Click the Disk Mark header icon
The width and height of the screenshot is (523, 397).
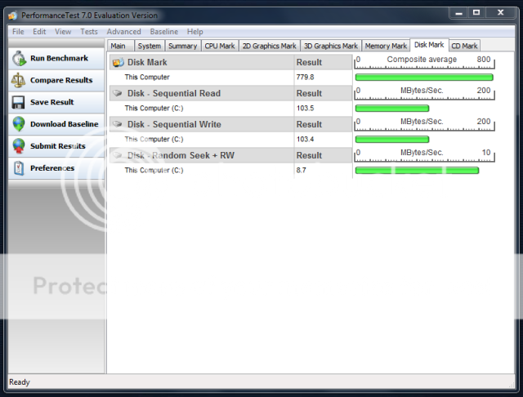(118, 62)
